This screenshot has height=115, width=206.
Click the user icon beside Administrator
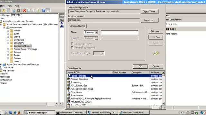(x=69, y=92)
